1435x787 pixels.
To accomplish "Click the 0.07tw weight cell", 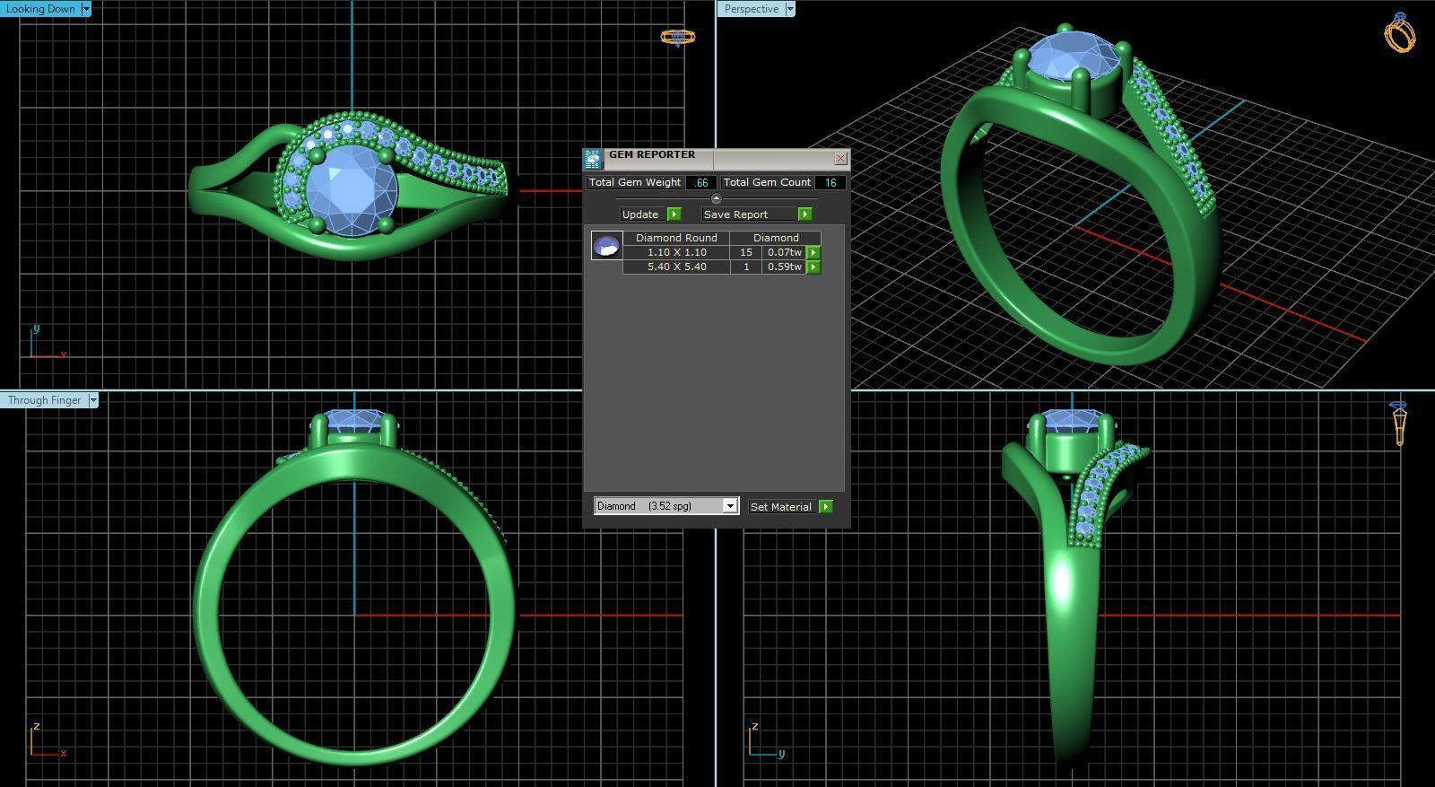I will pos(784,252).
